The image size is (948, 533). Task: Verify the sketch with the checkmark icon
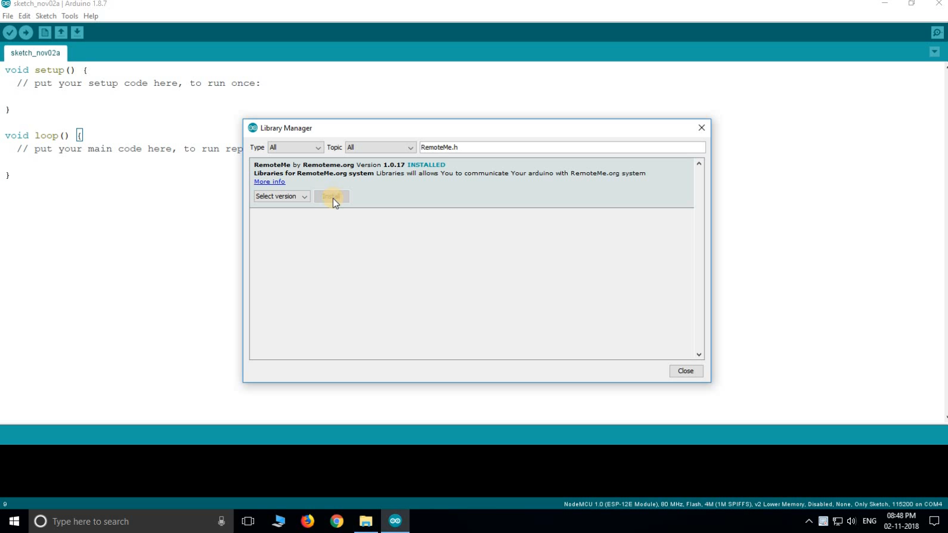click(x=9, y=33)
